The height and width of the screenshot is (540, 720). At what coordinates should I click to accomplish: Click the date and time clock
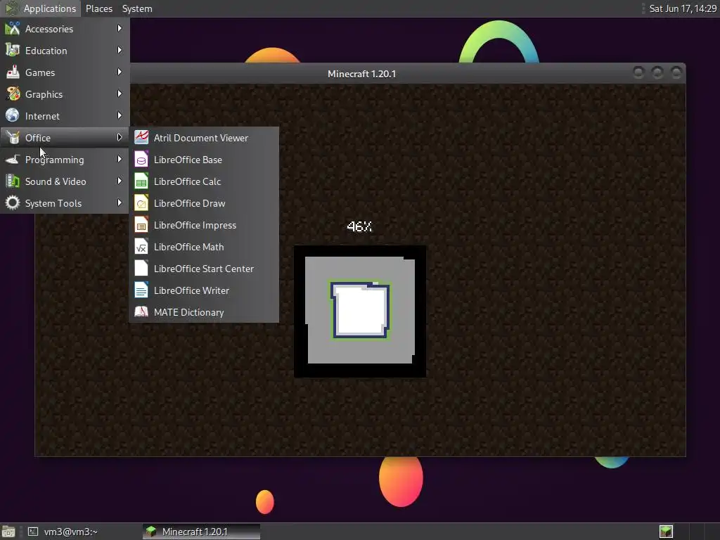pos(683,8)
